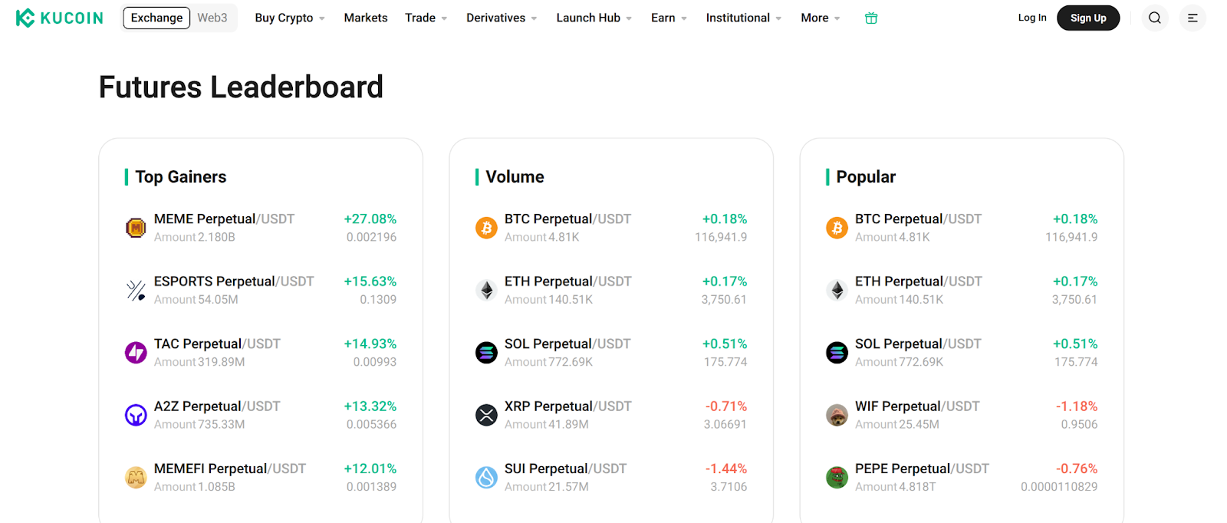Click the MEME coin icon under Top Gainers
1227x523 pixels.
pos(135,227)
